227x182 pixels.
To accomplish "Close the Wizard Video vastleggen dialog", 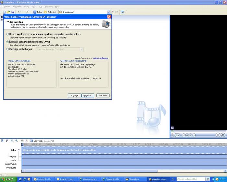I will [109, 17].
